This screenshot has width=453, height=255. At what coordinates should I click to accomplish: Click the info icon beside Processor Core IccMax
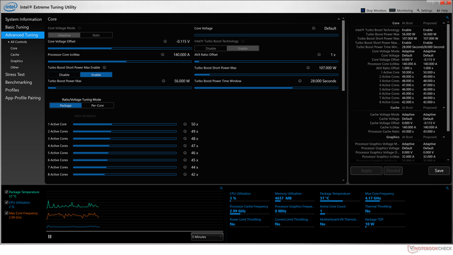click(x=163, y=55)
